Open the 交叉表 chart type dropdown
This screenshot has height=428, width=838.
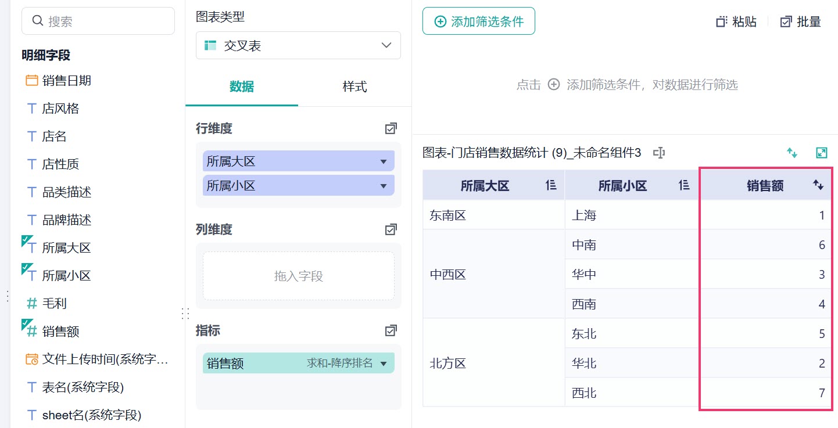298,45
